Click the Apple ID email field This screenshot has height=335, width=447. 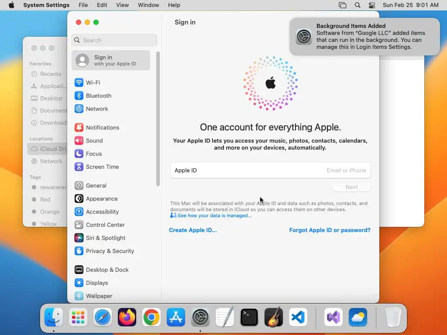(270, 171)
